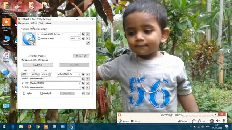Click the Interface VI button
The image size is (232, 130).
pyautogui.click(x=81, y=56)
